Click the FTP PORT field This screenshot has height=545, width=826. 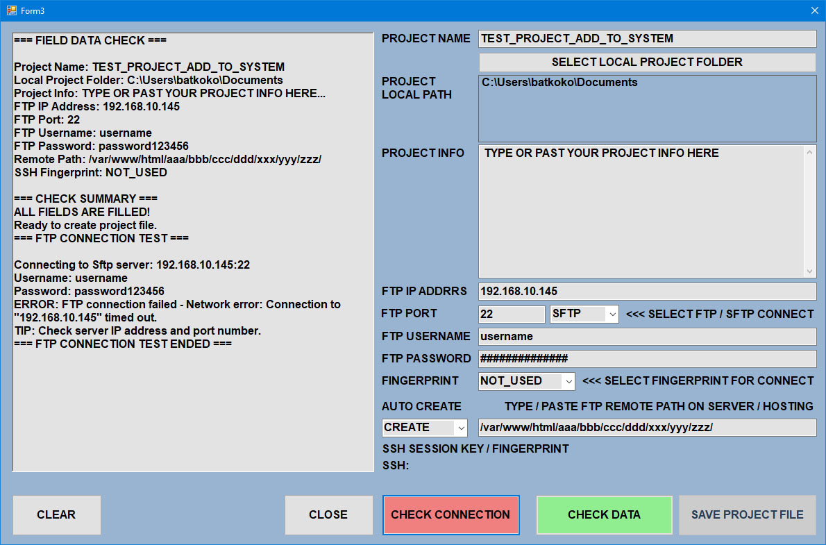pos(512,314)
